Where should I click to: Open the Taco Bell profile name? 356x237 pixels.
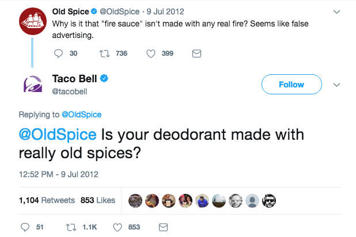[x=75, y=79]
